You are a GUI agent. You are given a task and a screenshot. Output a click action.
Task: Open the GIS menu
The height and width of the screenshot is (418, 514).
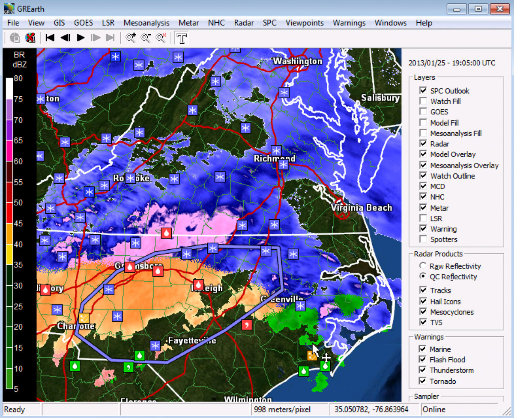[x=59, y=23]
